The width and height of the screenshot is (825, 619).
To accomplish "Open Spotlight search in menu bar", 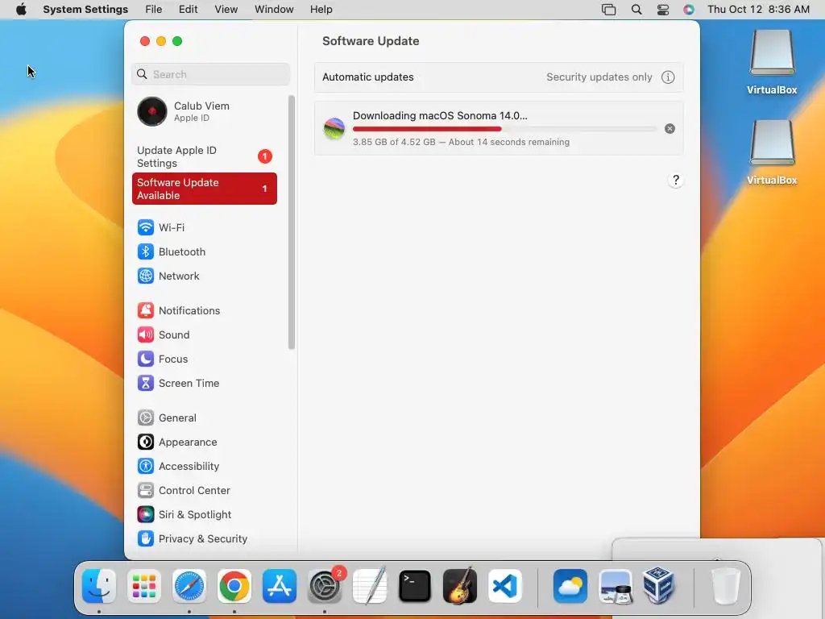I will (x=636, y=10).
